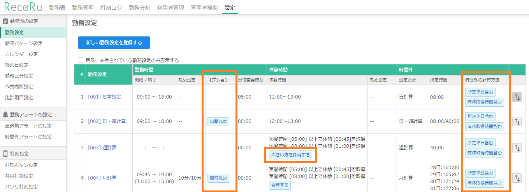Click the RecoRu logo
529x192 pixels.
tap(23, 7)
